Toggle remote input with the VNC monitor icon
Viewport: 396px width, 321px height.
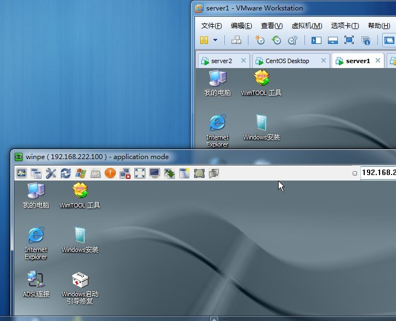point(155,173)
